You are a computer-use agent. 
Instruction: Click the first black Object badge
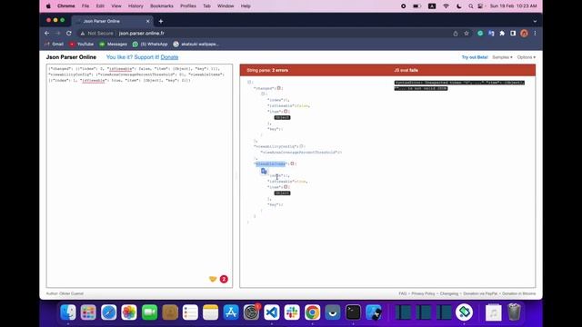click(x=283, y=117)
